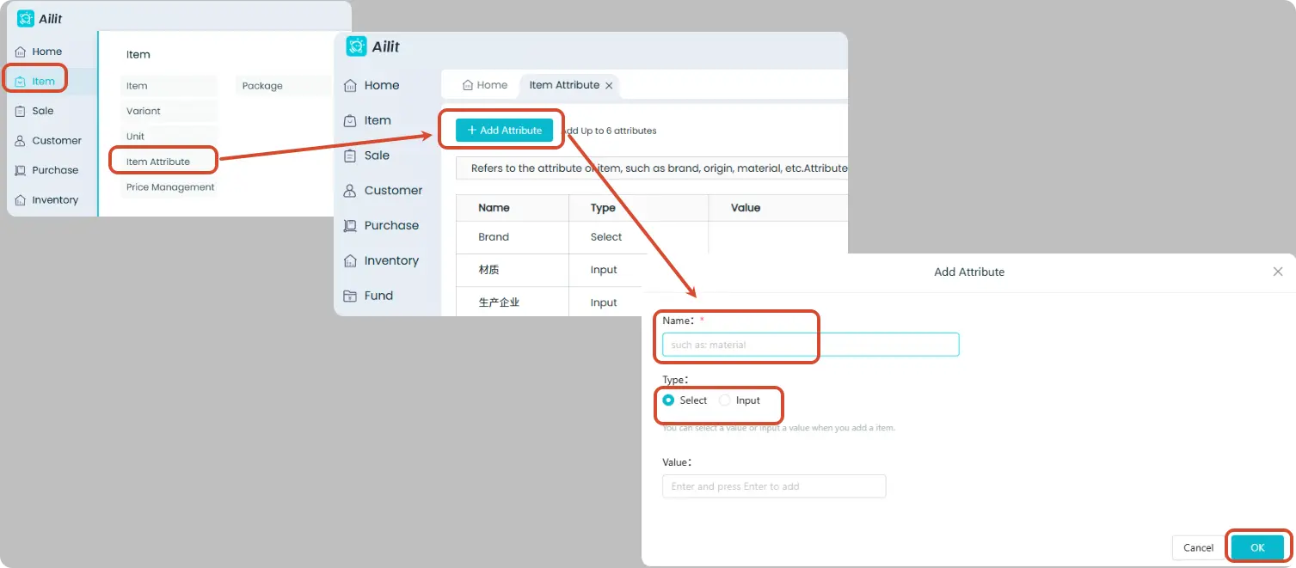
Task: Click the Fund icon in the middle window sidebar
Action: (x=350, y=296)
